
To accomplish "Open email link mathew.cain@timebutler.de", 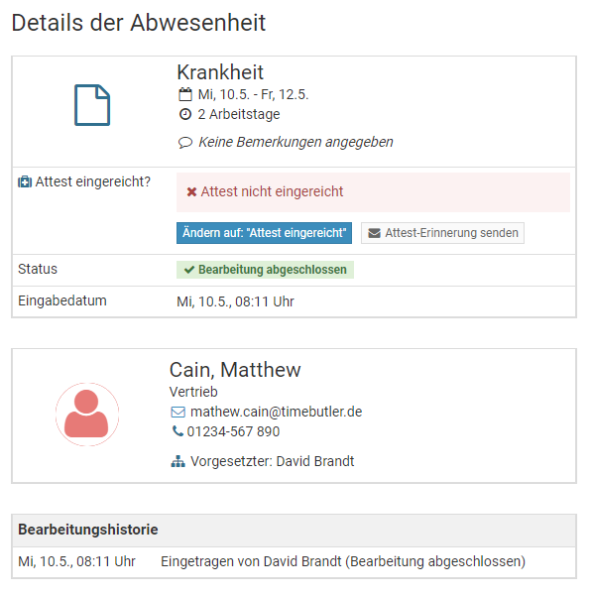I will [276, 412].
